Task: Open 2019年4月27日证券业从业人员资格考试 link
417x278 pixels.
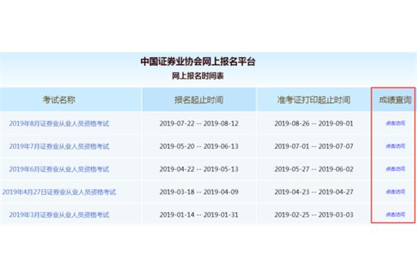Action: click(x=59, y=192)
